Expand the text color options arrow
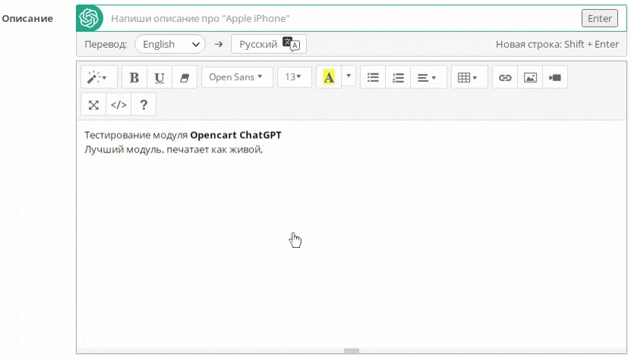This screenshot has height=357, width=631. pyautogui.click(x=349, y=77)
